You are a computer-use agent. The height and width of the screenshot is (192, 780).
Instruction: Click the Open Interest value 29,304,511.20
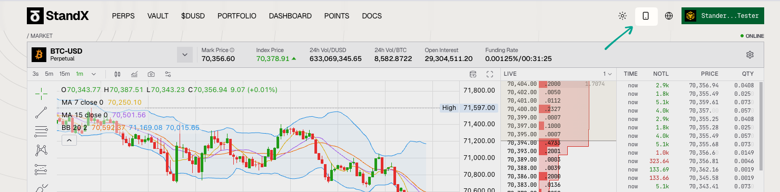[449, 58]
